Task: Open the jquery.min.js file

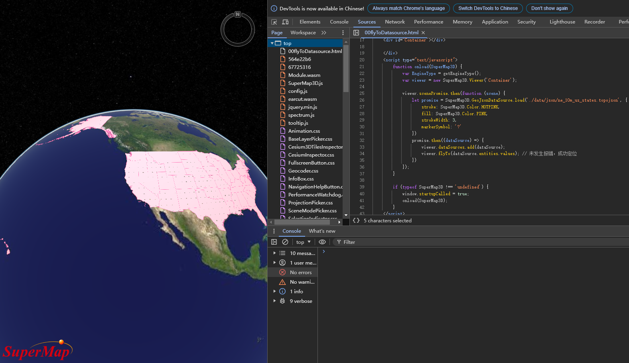Action: pos(303,107)
